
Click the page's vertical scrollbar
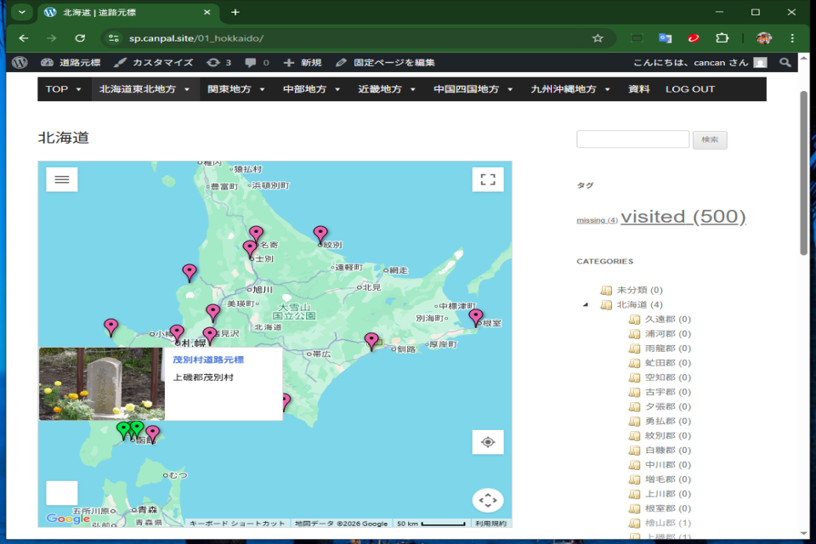pos(804,170)
